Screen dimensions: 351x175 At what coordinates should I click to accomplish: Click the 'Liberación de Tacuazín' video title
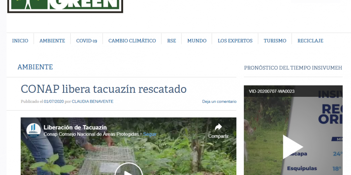tap(75, 127)
